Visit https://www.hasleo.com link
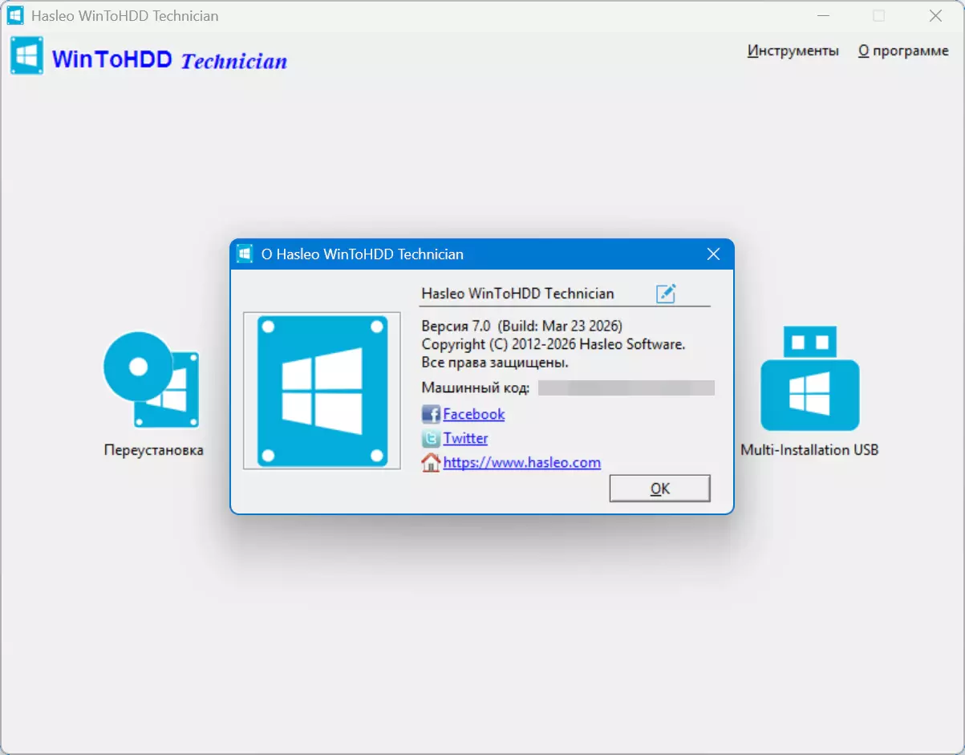 (x=521, y=462)
